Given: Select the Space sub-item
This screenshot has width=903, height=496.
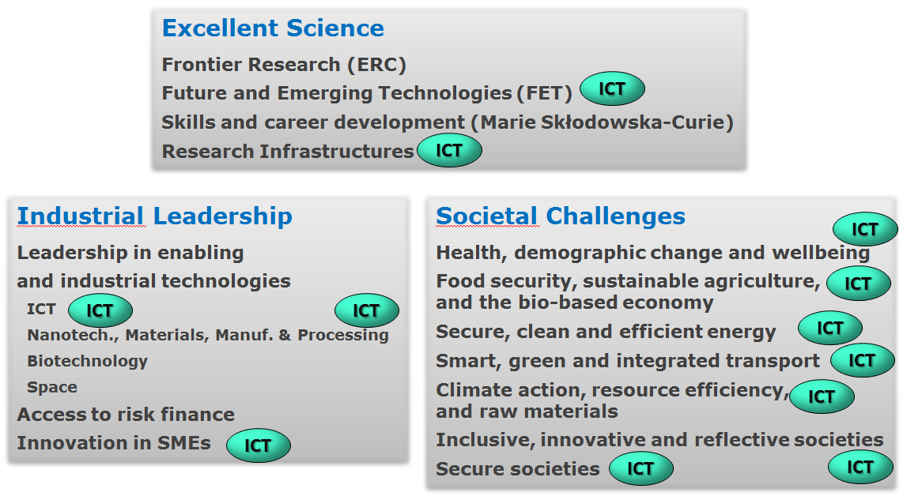Looking at the screenshot, I should (52, 387).
